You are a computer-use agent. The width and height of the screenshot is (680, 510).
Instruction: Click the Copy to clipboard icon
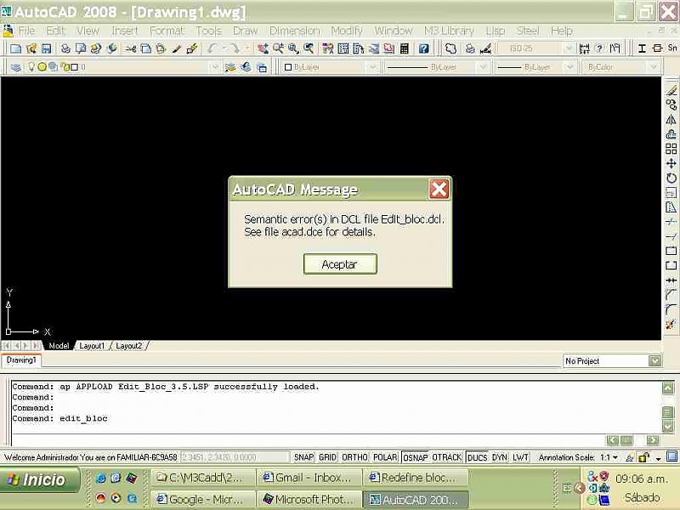tap(146, 48)
